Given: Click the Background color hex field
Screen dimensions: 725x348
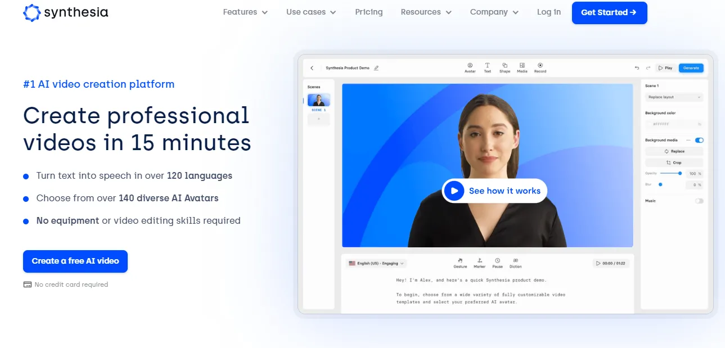Looking at the screenshot, I should [674, 124].
